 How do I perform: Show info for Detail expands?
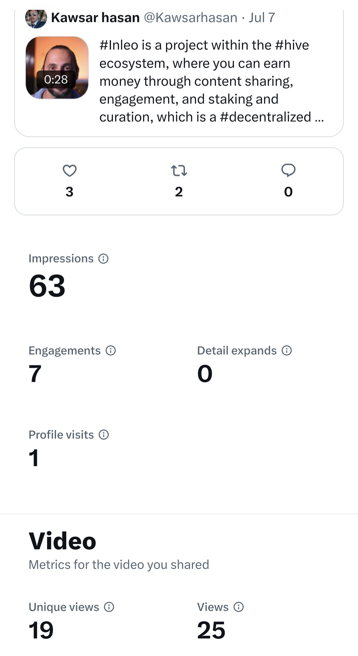coord(286,351)
